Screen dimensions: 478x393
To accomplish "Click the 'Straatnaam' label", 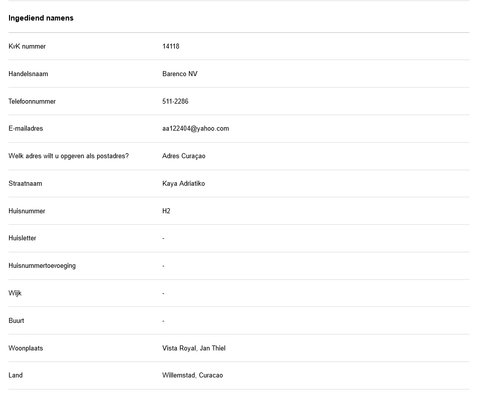I will coord(25,184).
